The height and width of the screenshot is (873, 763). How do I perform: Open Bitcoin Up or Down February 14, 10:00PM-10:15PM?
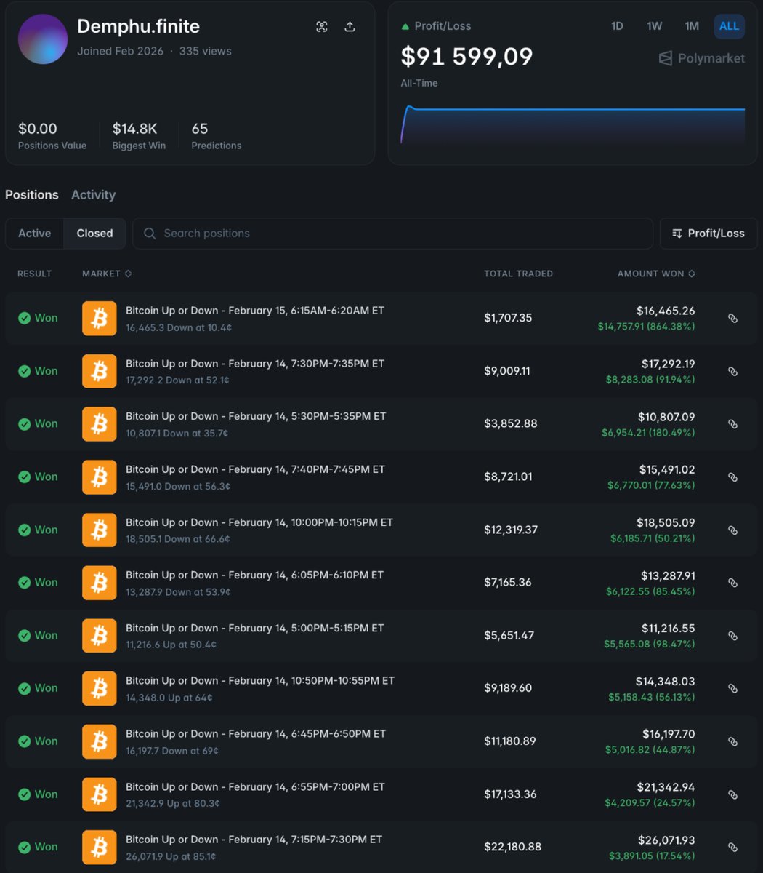pyautogui.click(x=259, y=522)
